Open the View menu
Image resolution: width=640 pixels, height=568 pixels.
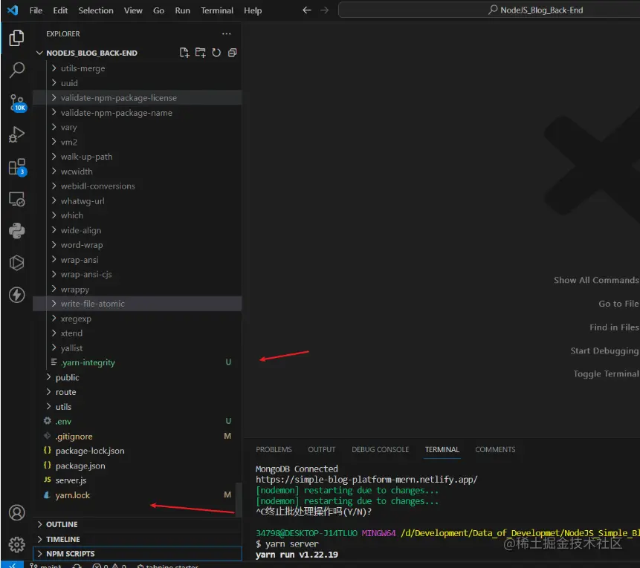[133, 10]
